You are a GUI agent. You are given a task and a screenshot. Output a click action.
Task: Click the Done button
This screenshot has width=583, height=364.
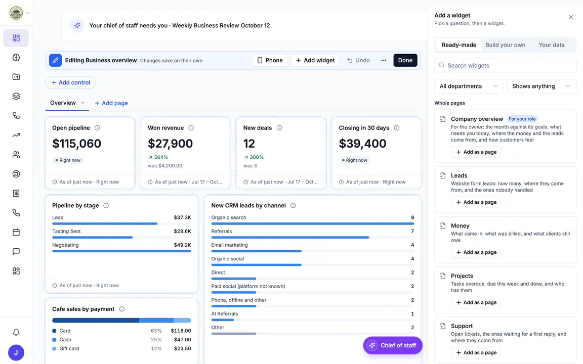tap(405, 60)
